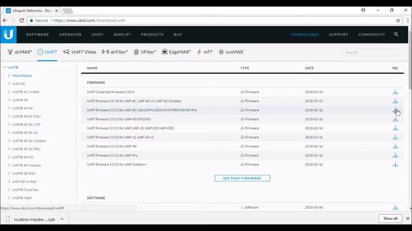Open routeros-mipsbe download item options arrow
412x231 pixels.
point(62,219)
